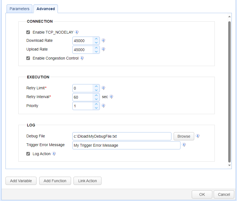Switch to the Parameters tab
The width and height of the screenshot is (237, 201).
point(19,9)
